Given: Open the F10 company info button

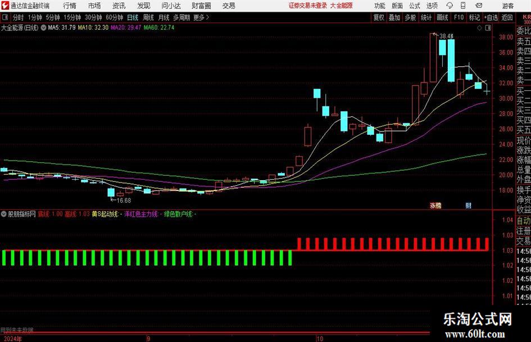Looking at the screenshot, I should 459,17.
